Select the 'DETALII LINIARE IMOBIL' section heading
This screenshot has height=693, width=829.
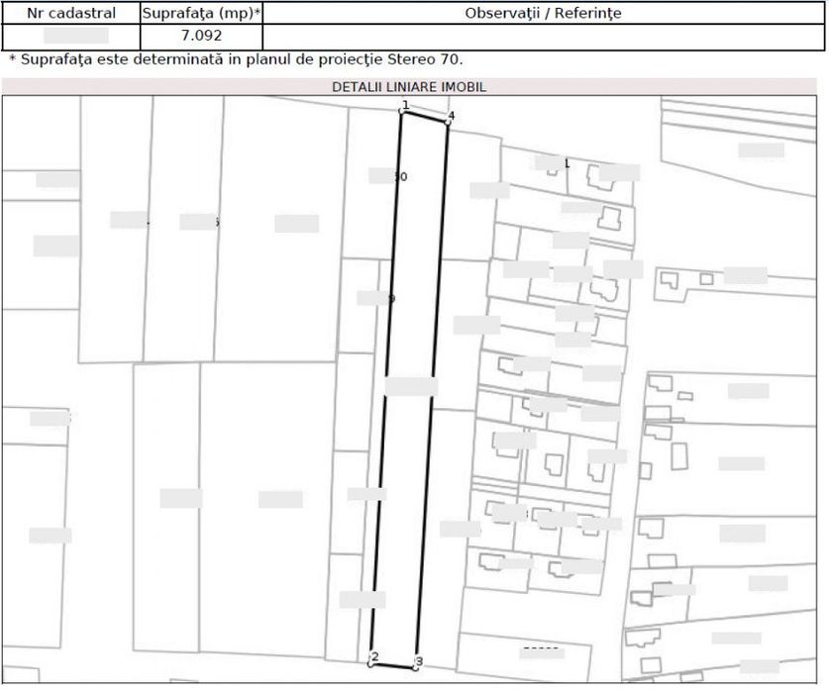point(409,87)
